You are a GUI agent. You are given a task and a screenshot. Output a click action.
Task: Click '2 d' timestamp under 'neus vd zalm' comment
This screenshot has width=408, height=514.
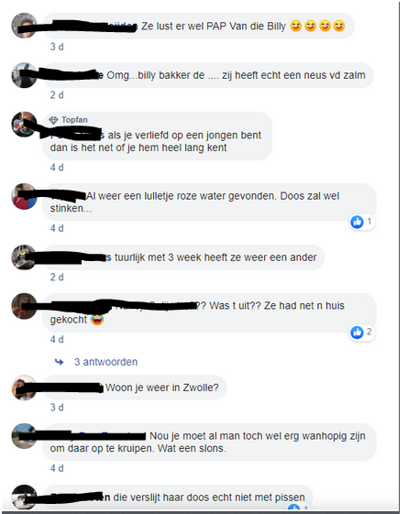pos(57,95)
